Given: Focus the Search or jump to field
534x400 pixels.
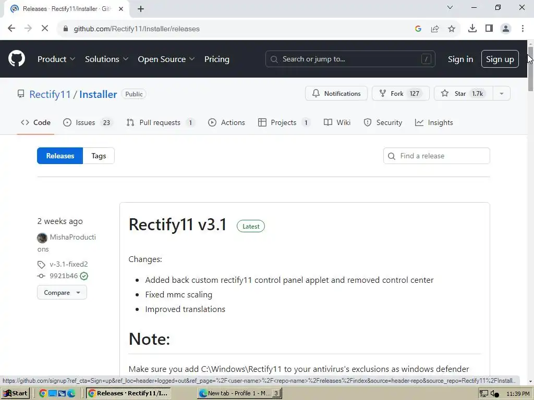Looking at the screenshot, I should coord(350,59).
